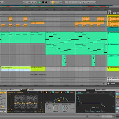
Task: Unfold track 8 Vocals with its circle button
Action: (109, 18)
